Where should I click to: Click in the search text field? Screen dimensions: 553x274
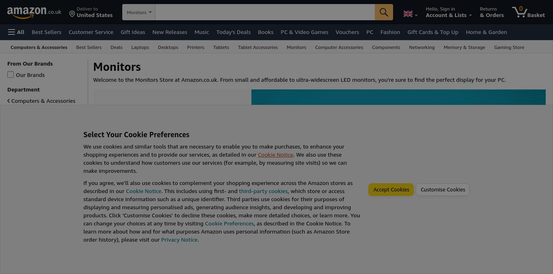tap(265, 12)
